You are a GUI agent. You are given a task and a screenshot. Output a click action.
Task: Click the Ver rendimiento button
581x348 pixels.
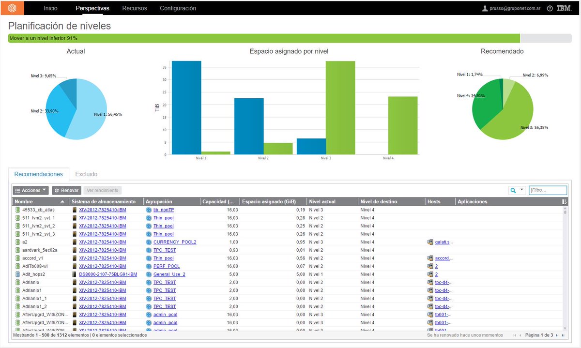pyautogui.click(x=102, y=191)
